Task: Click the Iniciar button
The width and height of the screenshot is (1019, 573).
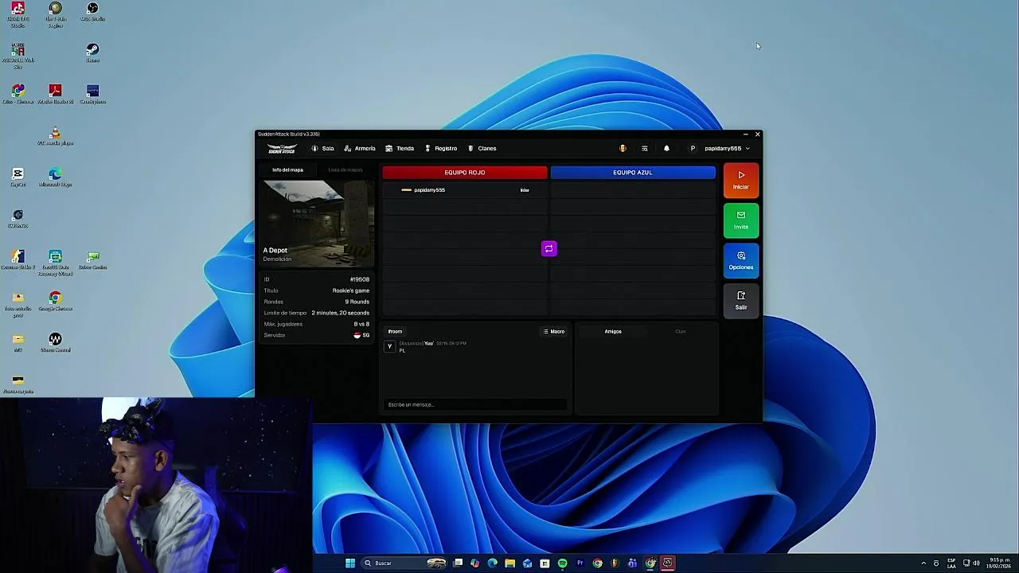Action: [741, 180]
